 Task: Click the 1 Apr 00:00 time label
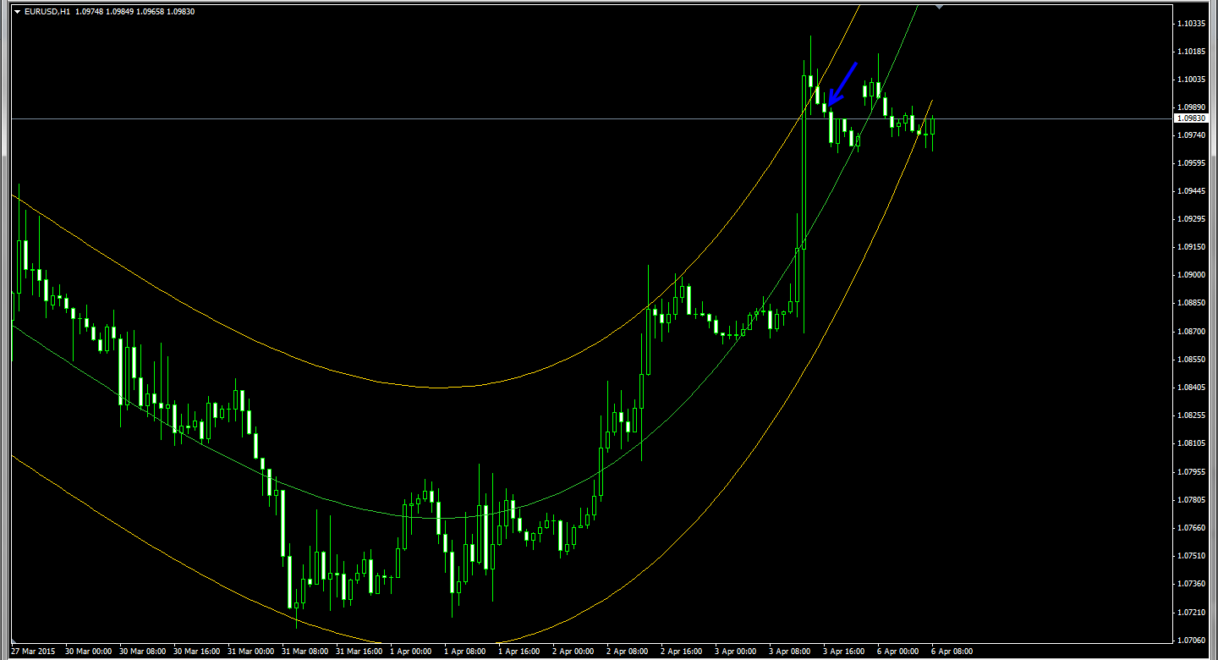click(410, 652)
